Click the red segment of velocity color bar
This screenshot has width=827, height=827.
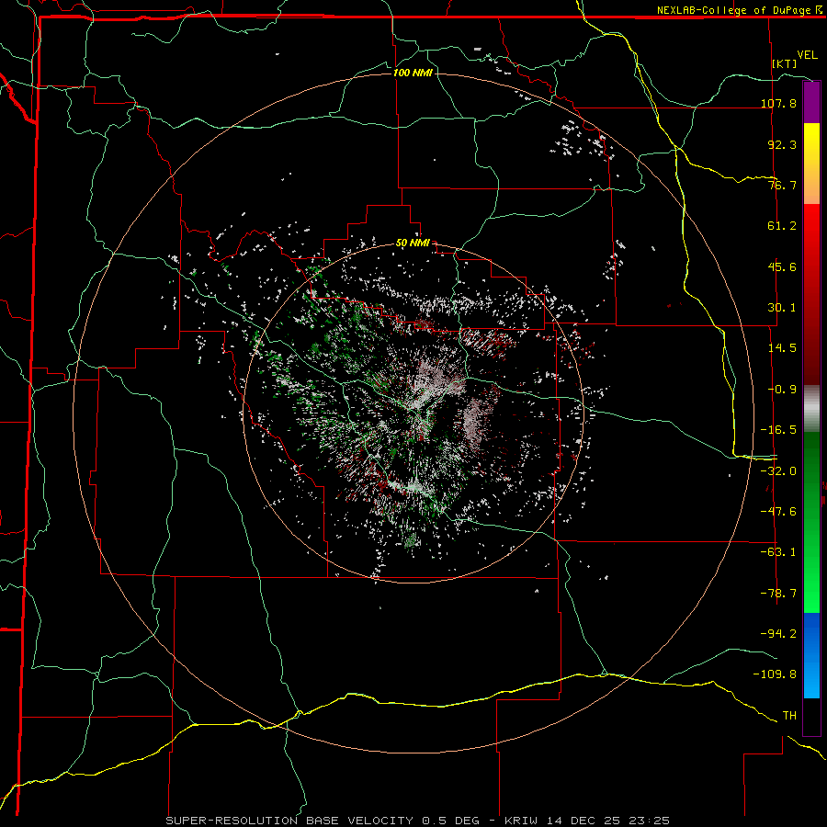(x=811, y=294)
